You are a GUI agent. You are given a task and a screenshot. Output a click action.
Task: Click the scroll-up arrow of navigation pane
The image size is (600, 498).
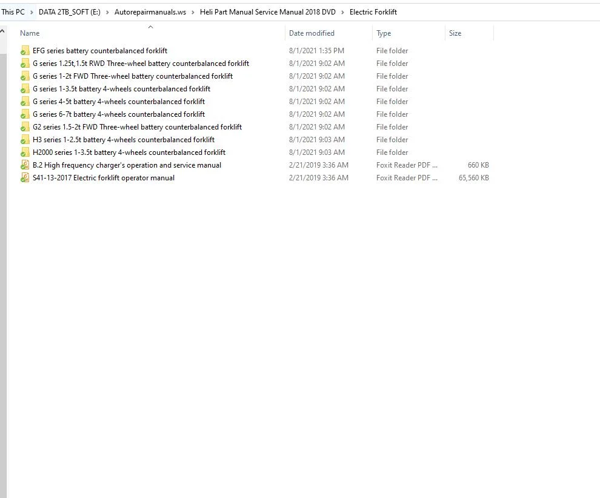click(2, 31)
